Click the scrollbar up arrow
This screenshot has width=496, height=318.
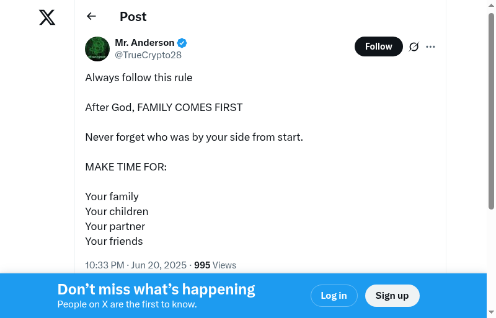pos(491,6)
